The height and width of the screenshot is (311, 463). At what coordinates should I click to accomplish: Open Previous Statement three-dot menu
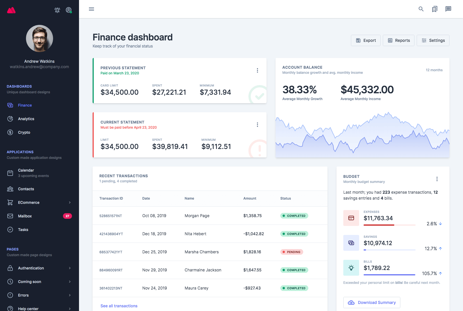(x=257, y=70)
